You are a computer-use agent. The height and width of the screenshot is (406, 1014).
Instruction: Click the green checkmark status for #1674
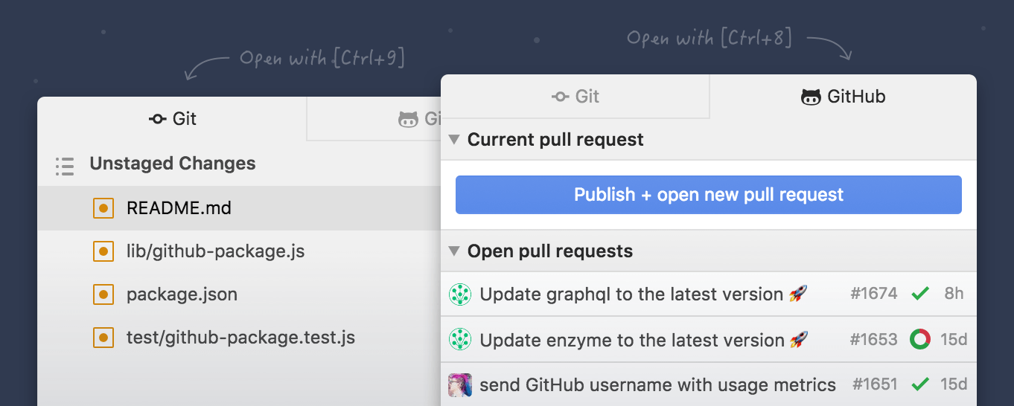click(920, 294)
